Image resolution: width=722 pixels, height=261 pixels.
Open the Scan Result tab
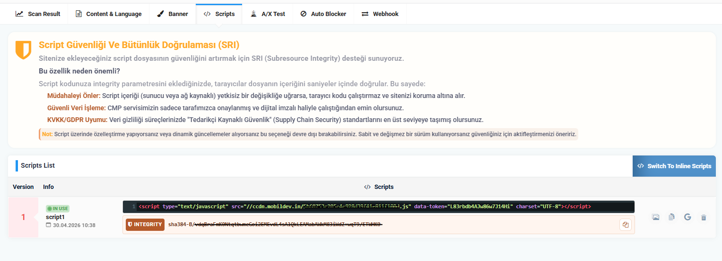[38, 14]
